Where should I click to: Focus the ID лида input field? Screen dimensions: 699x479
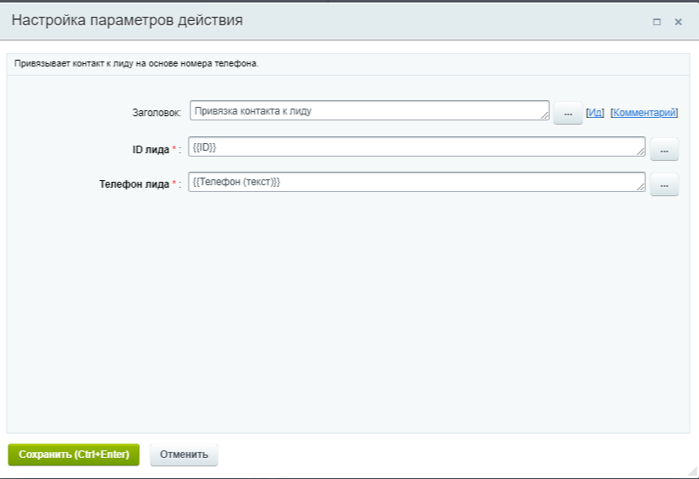pos(416,147)
